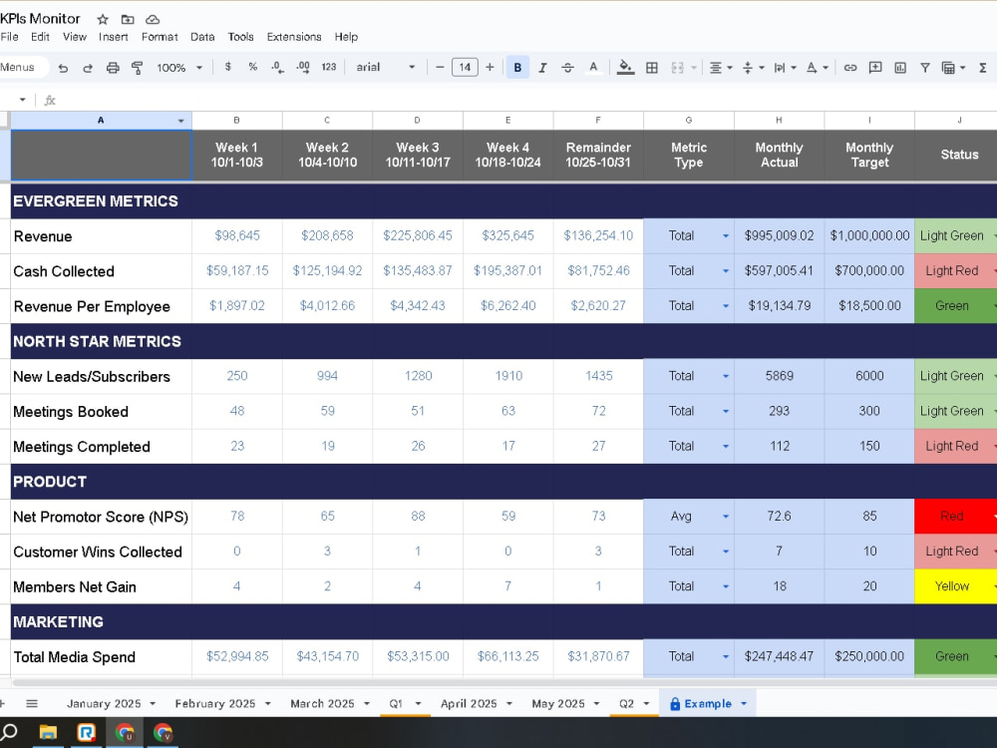Decrease decimal places
Image resolution: width=997 pixels, height=748 pixels.
(x=277, y=68)
